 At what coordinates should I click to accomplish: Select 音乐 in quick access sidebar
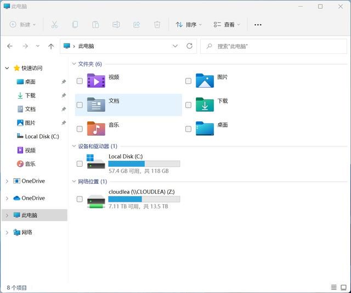(30, 164)
